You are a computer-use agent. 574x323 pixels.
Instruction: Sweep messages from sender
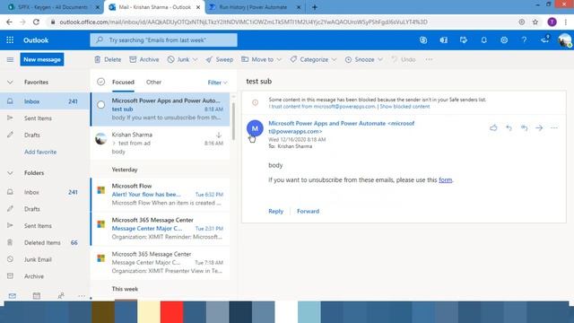[x=219, y=59]
